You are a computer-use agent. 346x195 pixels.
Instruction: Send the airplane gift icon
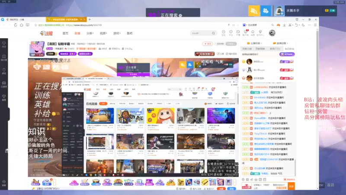click(197, 182)
